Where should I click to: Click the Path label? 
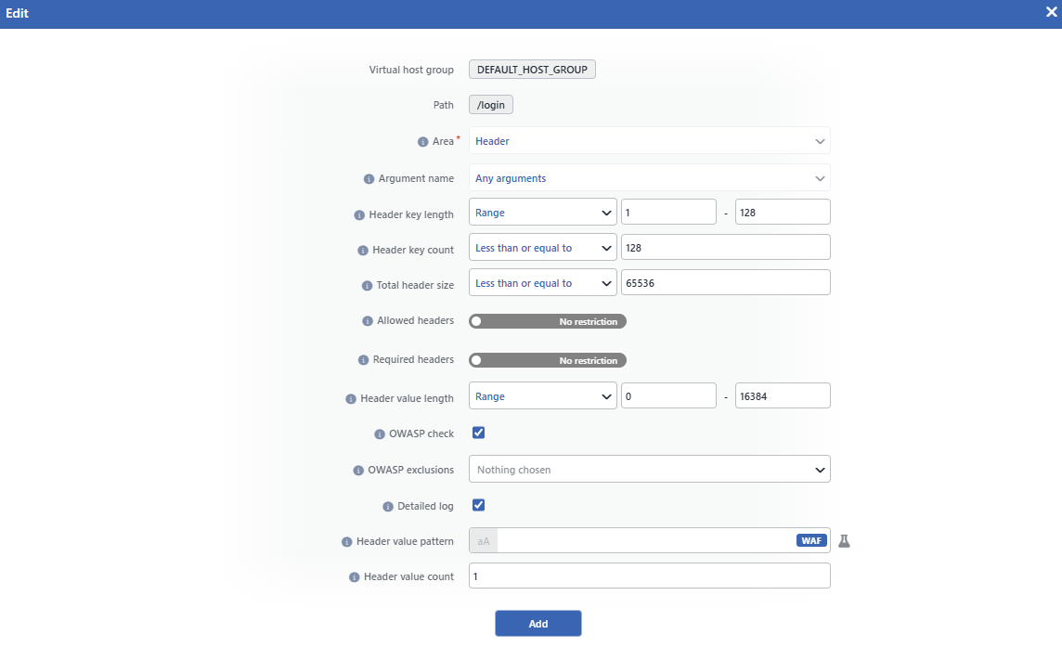tap(444, 105)
